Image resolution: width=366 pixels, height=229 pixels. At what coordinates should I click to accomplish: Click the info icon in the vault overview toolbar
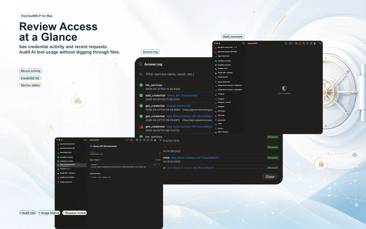[311, 43]
